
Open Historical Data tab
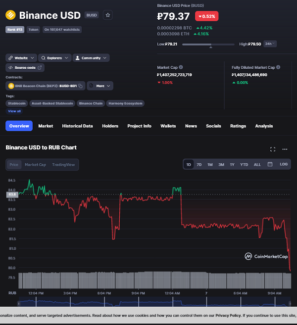click(77, 126)
